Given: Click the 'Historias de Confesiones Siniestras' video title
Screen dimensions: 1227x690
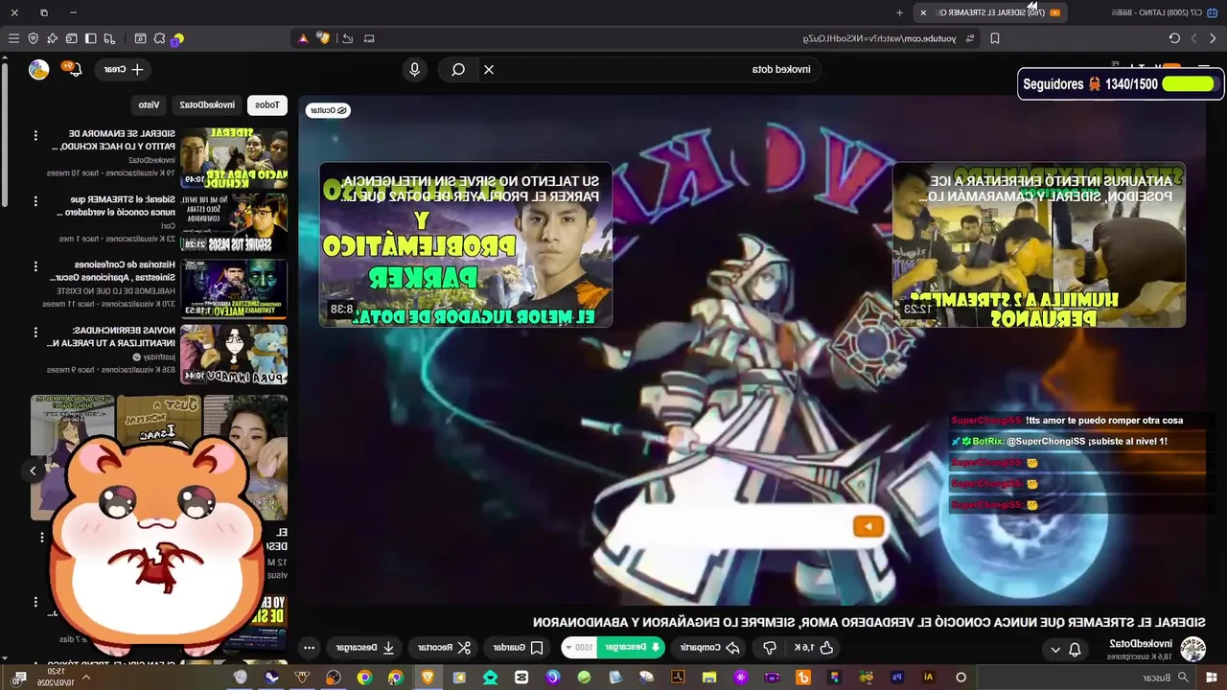Looking at the screenshot, I should tap(115, 271).
